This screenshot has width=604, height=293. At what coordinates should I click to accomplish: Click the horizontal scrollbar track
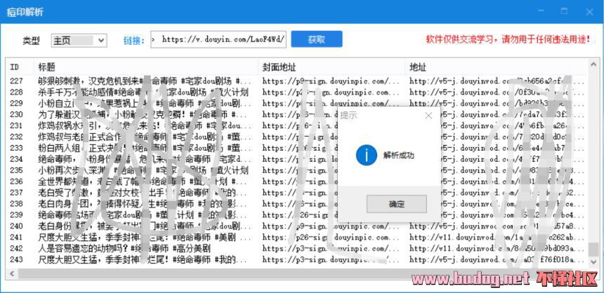click(303, 274)
